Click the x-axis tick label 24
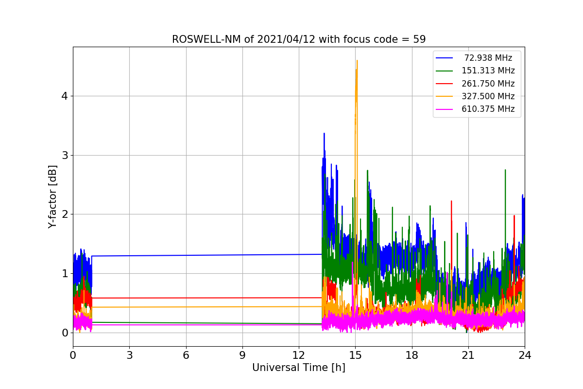The image size is (583, 389). (525, 355)
